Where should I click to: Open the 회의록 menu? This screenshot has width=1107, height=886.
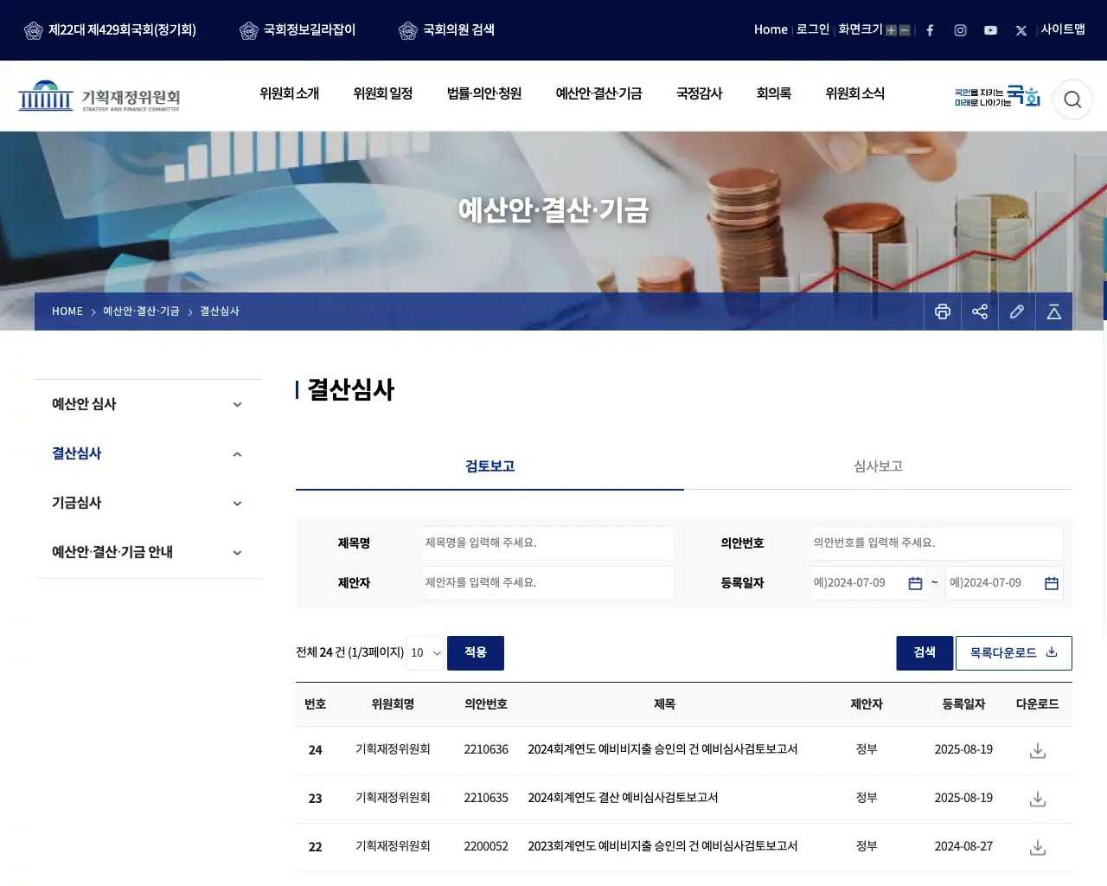pos(774,93)
